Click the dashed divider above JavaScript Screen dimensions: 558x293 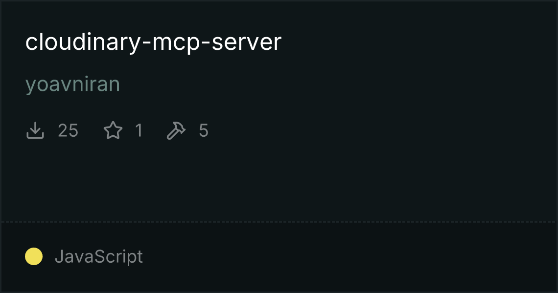tap(279, 222)
